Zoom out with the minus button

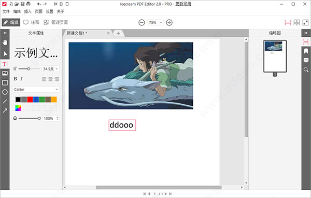pyautogui.click(x=142, y=23)
